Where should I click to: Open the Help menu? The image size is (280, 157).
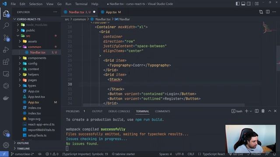click(x=94, y=4)
